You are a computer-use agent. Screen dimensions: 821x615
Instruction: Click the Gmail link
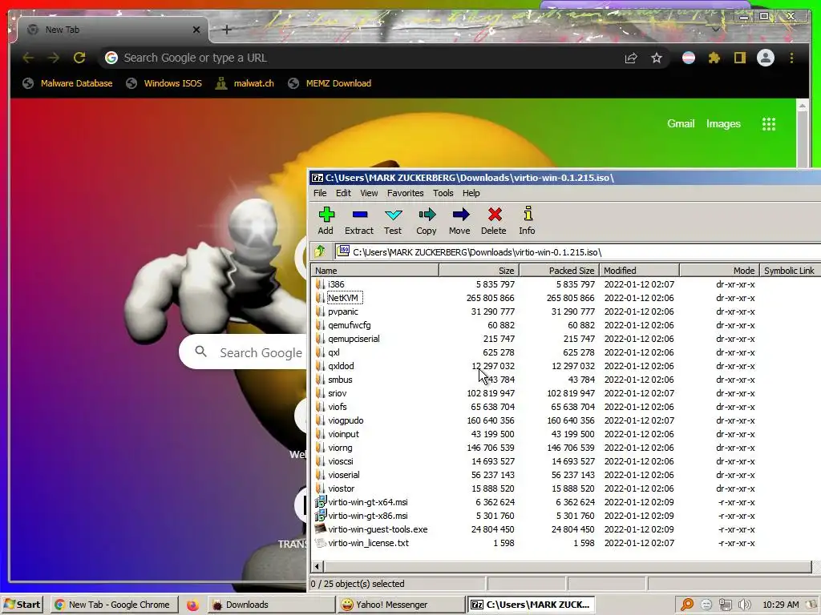coord(681,124)
